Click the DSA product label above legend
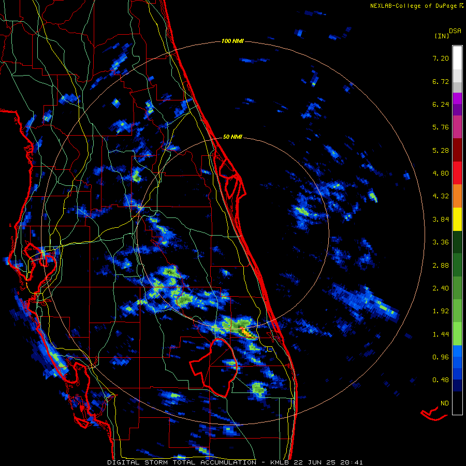 tap(455, 31)
